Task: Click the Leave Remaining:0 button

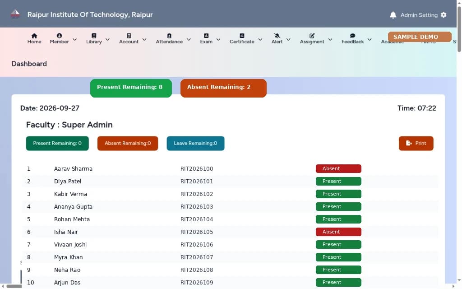Action: point(195,143)
